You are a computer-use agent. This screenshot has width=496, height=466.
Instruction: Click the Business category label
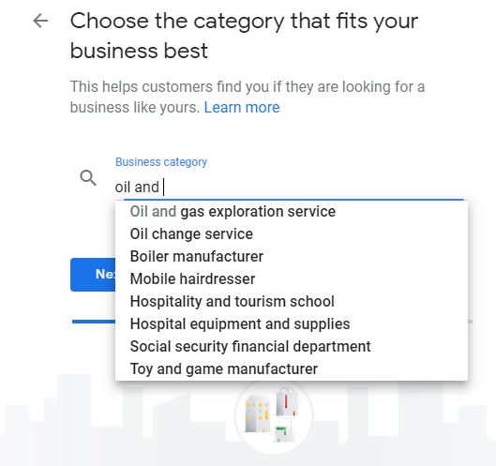click(161, 162)
